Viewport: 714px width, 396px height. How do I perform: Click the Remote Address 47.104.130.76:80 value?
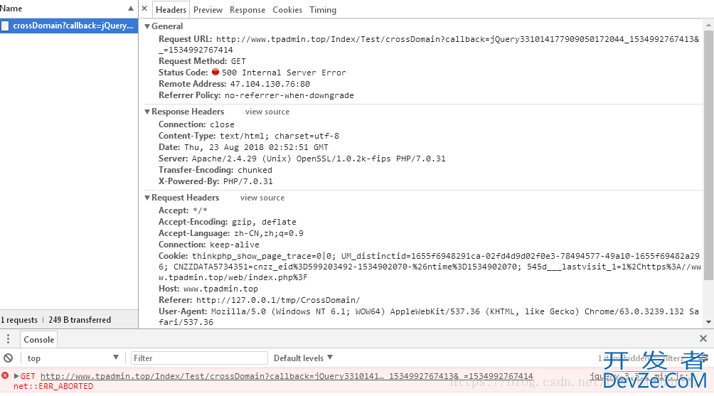270,84
